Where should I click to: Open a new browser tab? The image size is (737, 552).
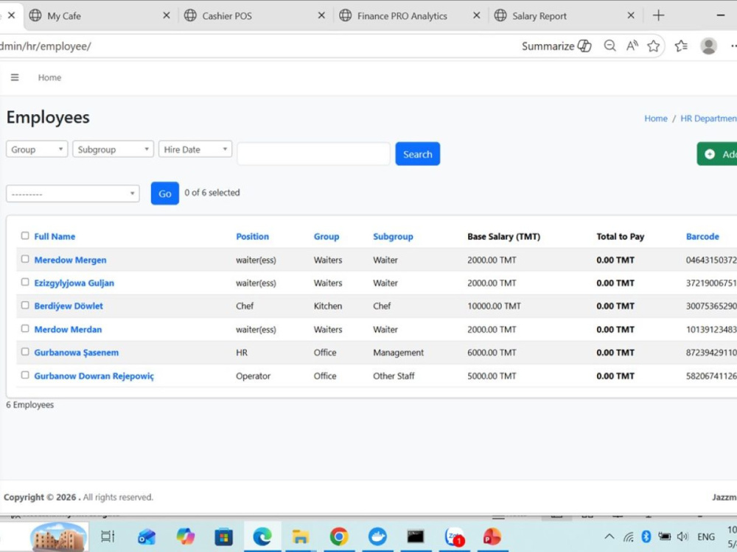point(658,15)
